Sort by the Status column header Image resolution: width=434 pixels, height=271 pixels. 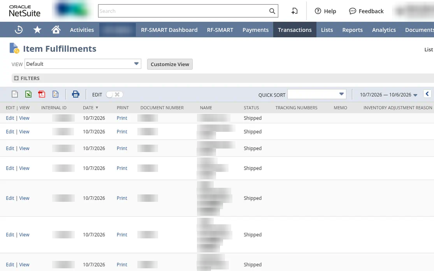(x=251, y=108)
